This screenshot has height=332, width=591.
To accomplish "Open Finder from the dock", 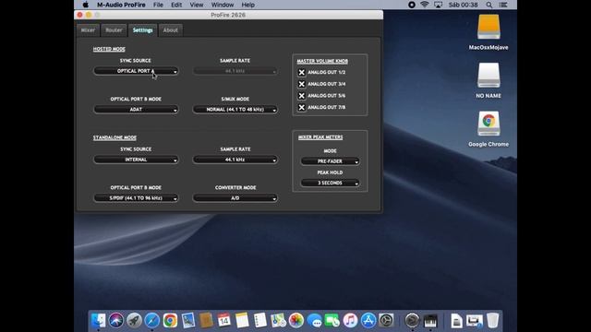I will (99, 320).
